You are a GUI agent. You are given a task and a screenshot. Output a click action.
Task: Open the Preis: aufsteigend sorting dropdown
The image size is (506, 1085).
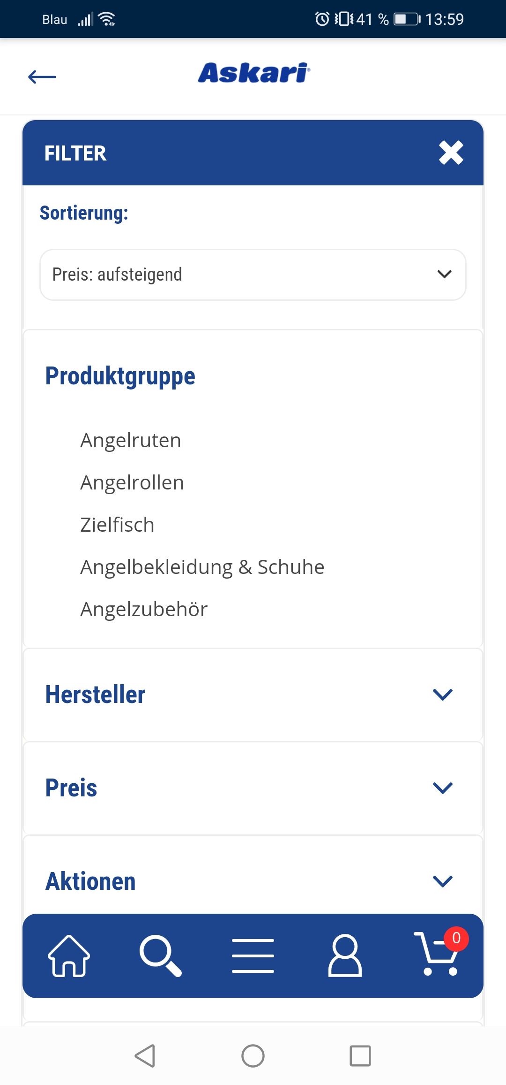(x=253, y=275)
